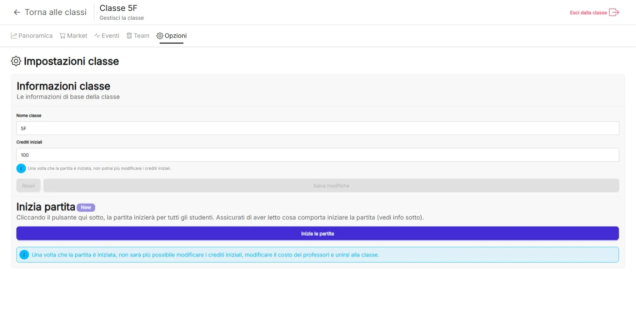Switch to the Panoramica tab
The width and height of the screenshot is (636, 315).
point(32,36)
